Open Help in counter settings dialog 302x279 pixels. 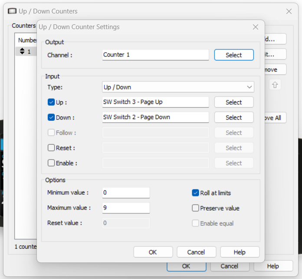point(240,252)
